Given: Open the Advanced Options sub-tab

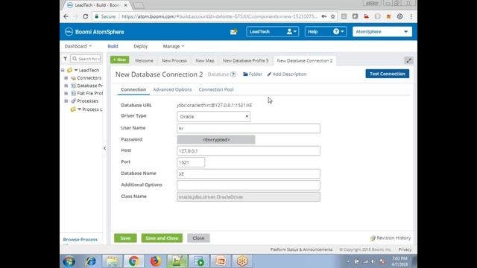Looking at the screenshot, I should tap(172, 89).
